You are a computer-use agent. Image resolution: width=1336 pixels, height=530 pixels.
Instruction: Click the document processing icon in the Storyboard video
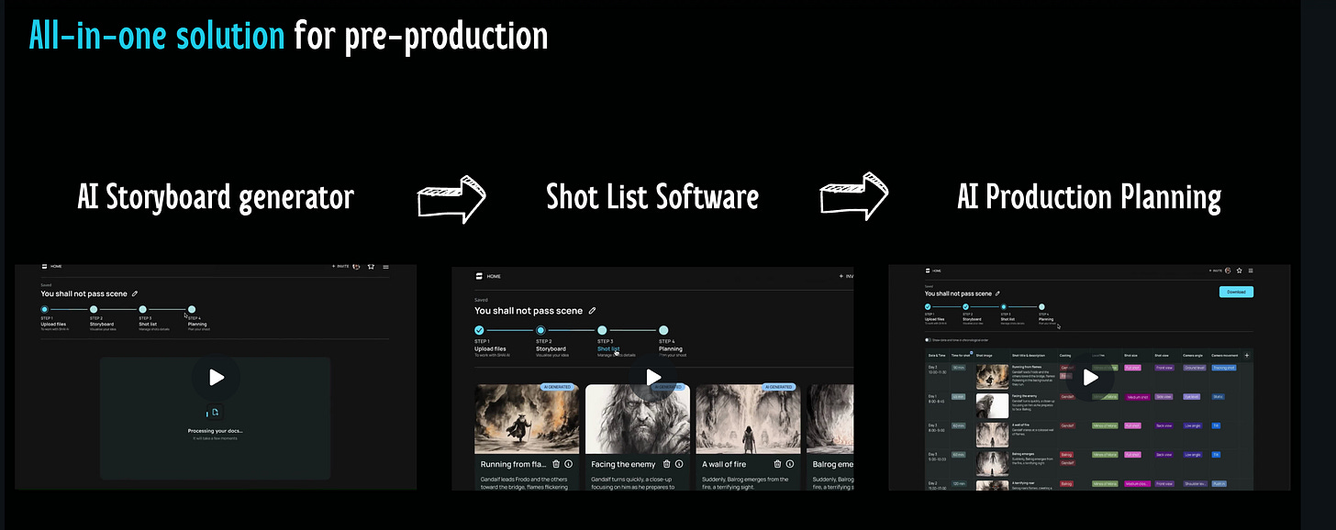[x=215, y=413]
